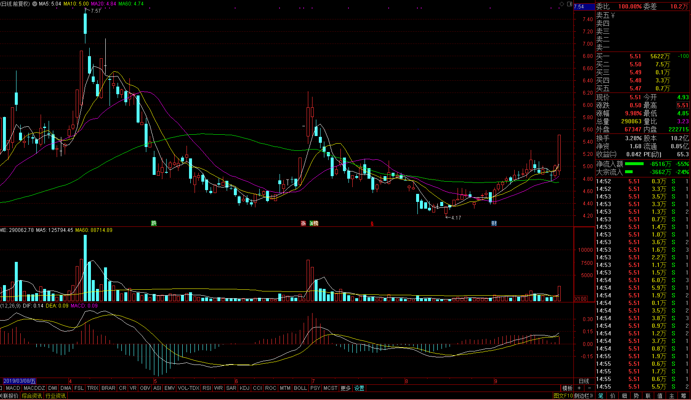Viewport: 691px width, 400px height.
Task: Click MA5: 5.04 legend label
Action: 49,4
